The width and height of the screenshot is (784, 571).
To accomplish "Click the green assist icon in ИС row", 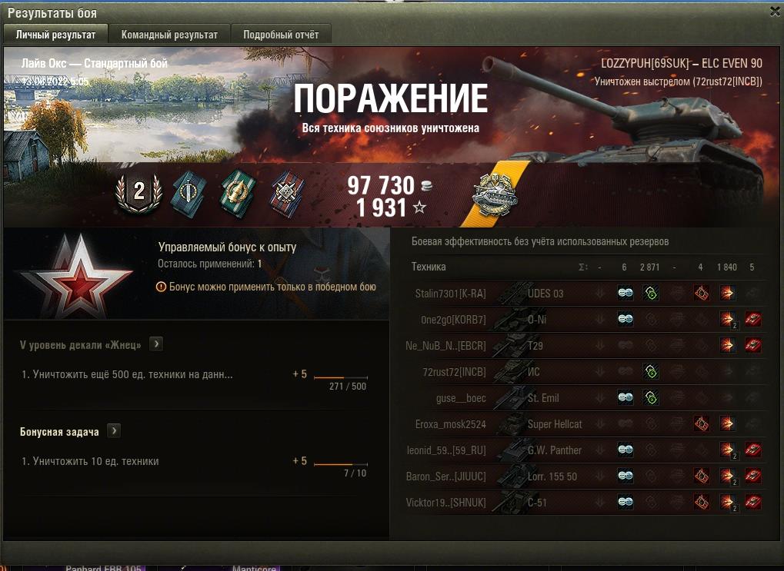I will [650, 371].
